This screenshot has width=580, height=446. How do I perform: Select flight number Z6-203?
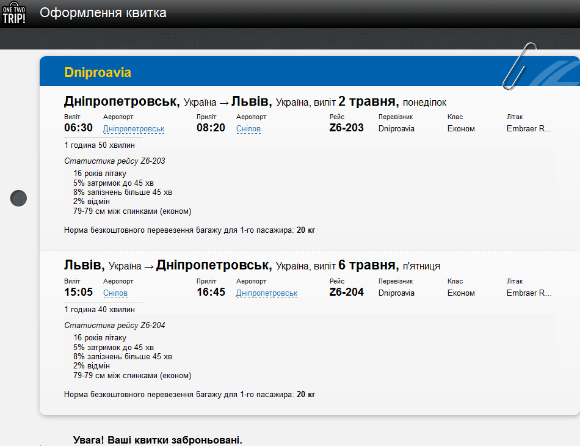tap(346, 128)
